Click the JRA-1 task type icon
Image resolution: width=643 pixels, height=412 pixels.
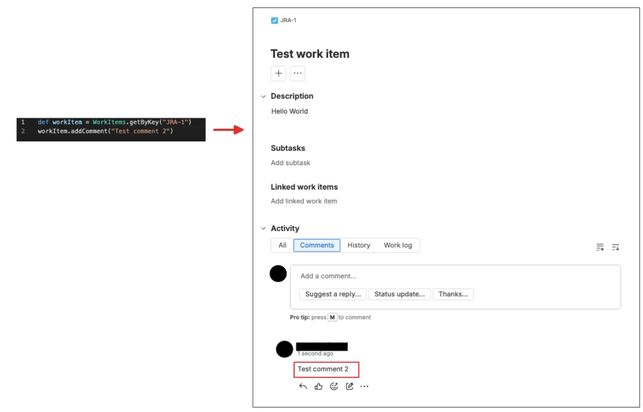pyautogui.click(x=274, y=20)
